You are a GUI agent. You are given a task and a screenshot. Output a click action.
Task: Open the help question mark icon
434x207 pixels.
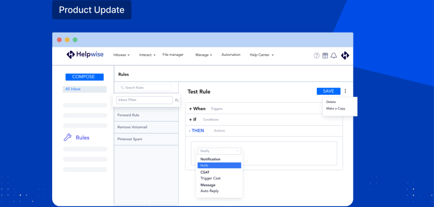(x=317, y=55)
